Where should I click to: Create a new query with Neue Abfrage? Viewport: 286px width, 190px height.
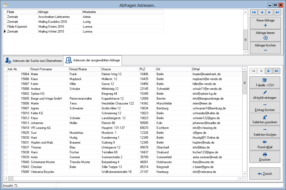tap(265, 23)
